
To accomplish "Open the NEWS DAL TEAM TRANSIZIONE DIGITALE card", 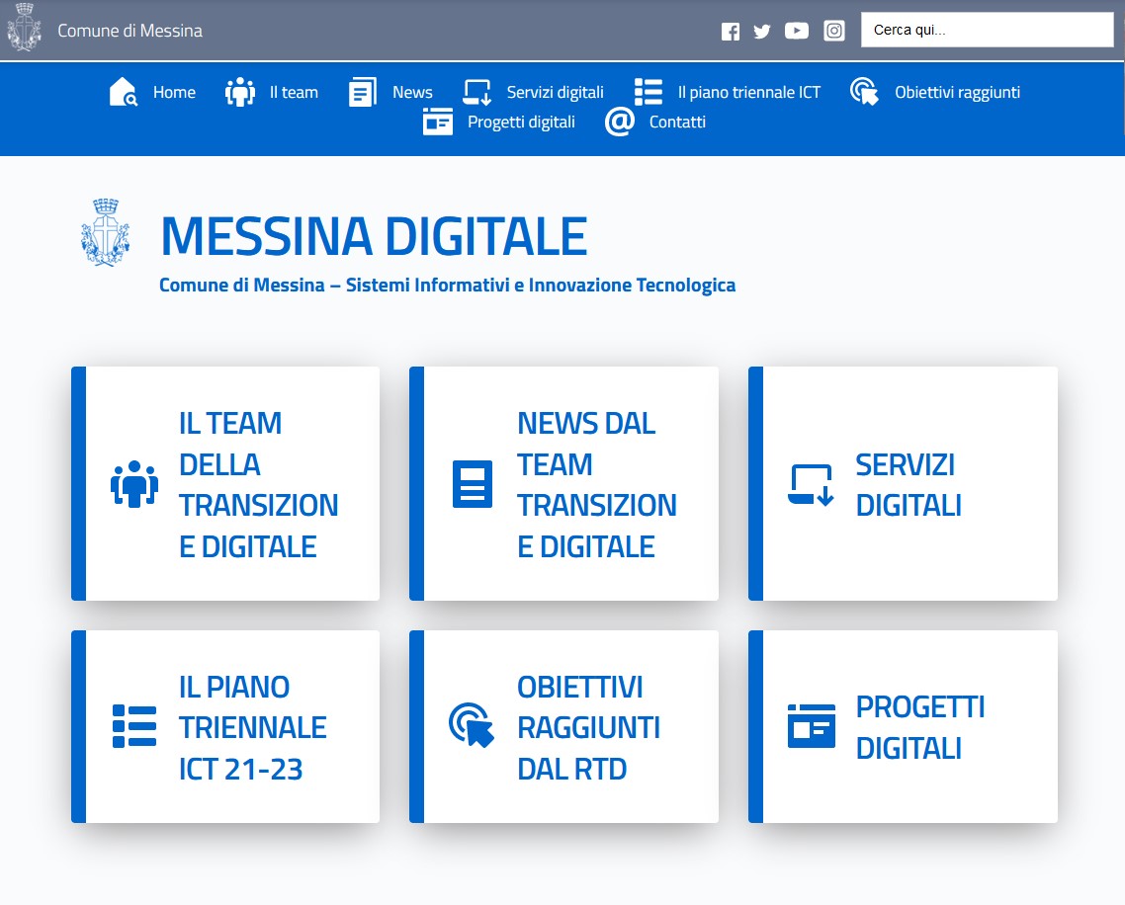I will pos(563,484).
